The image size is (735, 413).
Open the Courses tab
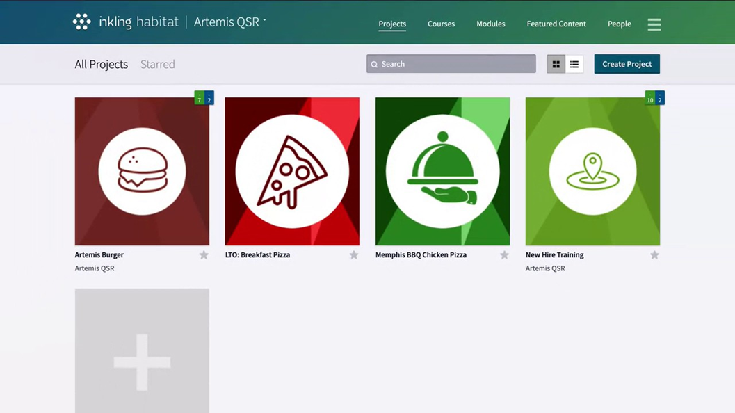click(x=441, y=24)
